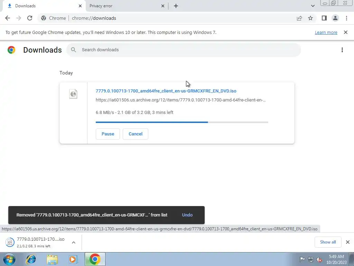This screenshot has height=266, width=354.
Task: Open the Downloads page more actions menu
Action: 342,50
